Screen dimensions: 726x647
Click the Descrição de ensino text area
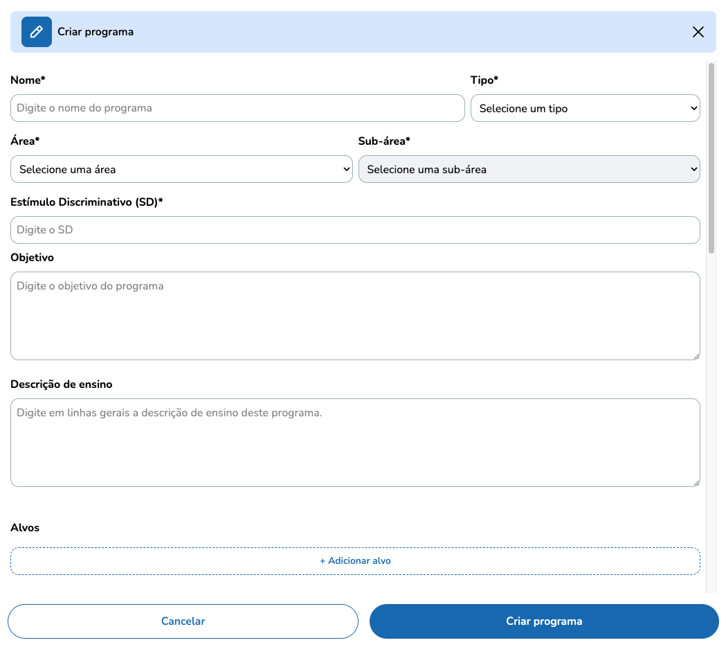tap(355, 442)
